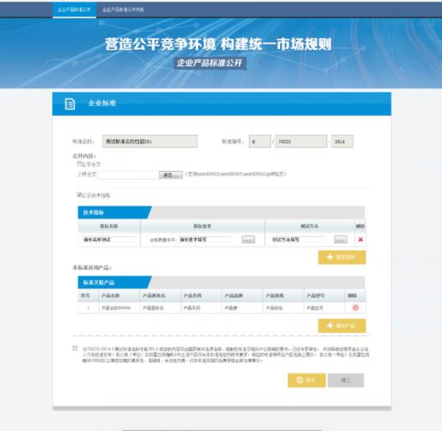Delete the indicator row with red X
The image size is (442, 431).
[360, 239]
